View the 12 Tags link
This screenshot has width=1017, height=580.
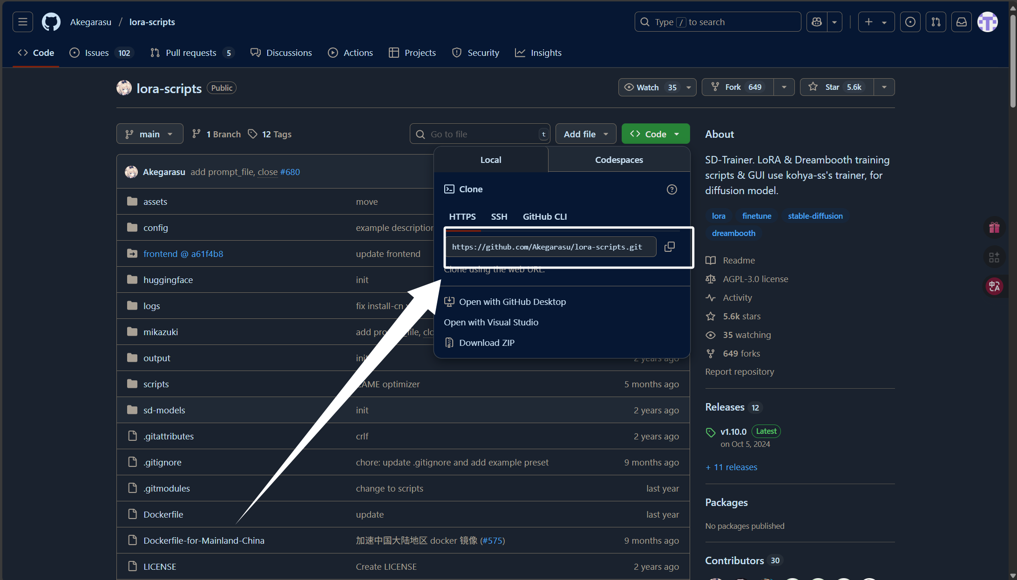(270, 134)
